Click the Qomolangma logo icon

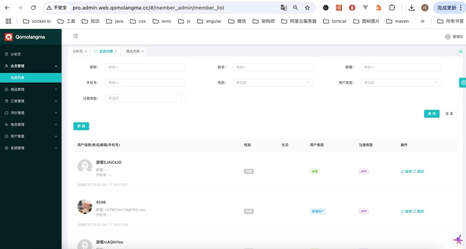click(x=9, y=37)
